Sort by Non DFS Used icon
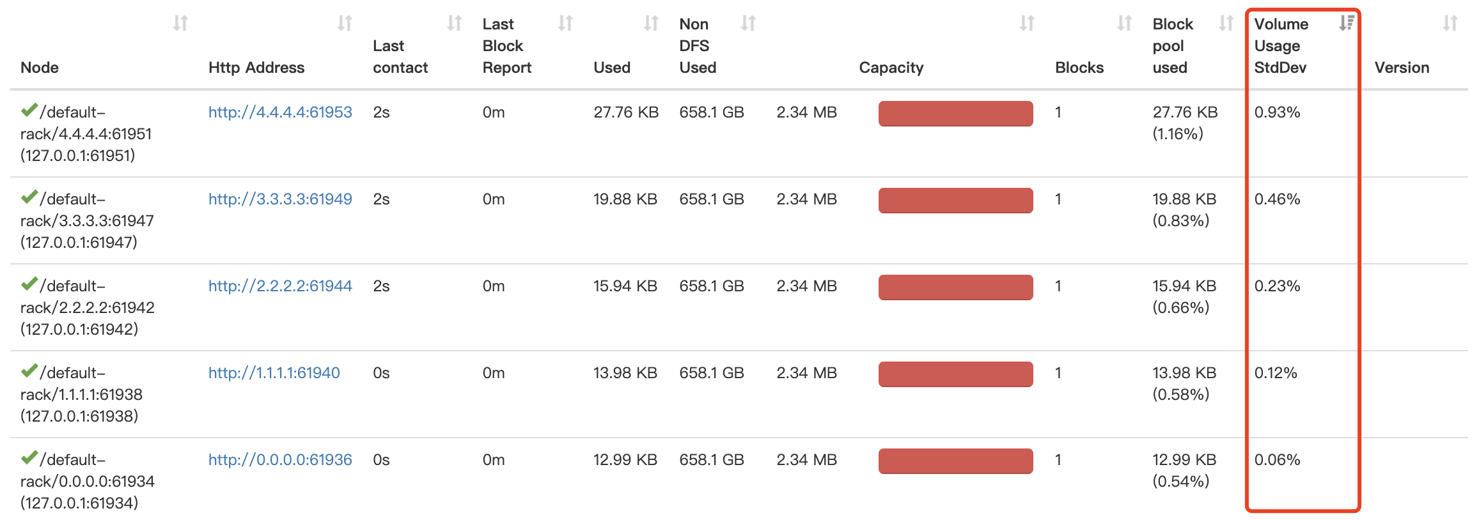Image resolution: width=1472 pixels, height=520 pixels. tap(748, 23)
